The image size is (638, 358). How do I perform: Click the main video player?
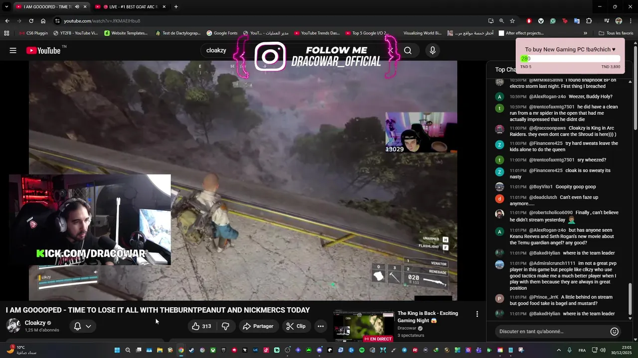click(x=243, y=180)
